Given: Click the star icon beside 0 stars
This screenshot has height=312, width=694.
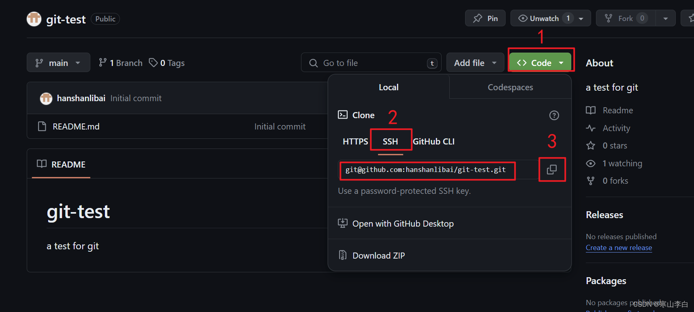Looking at the screenshot, I should tap(591, 145).
